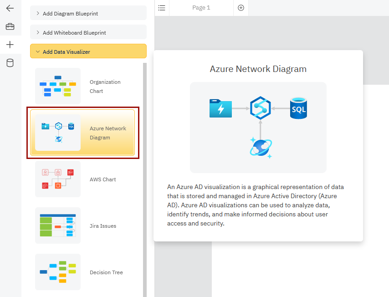This screenshot has width=389, height=297.
Task: Expand the Add Diagram Blueprint section
Action: pos(88,13)
